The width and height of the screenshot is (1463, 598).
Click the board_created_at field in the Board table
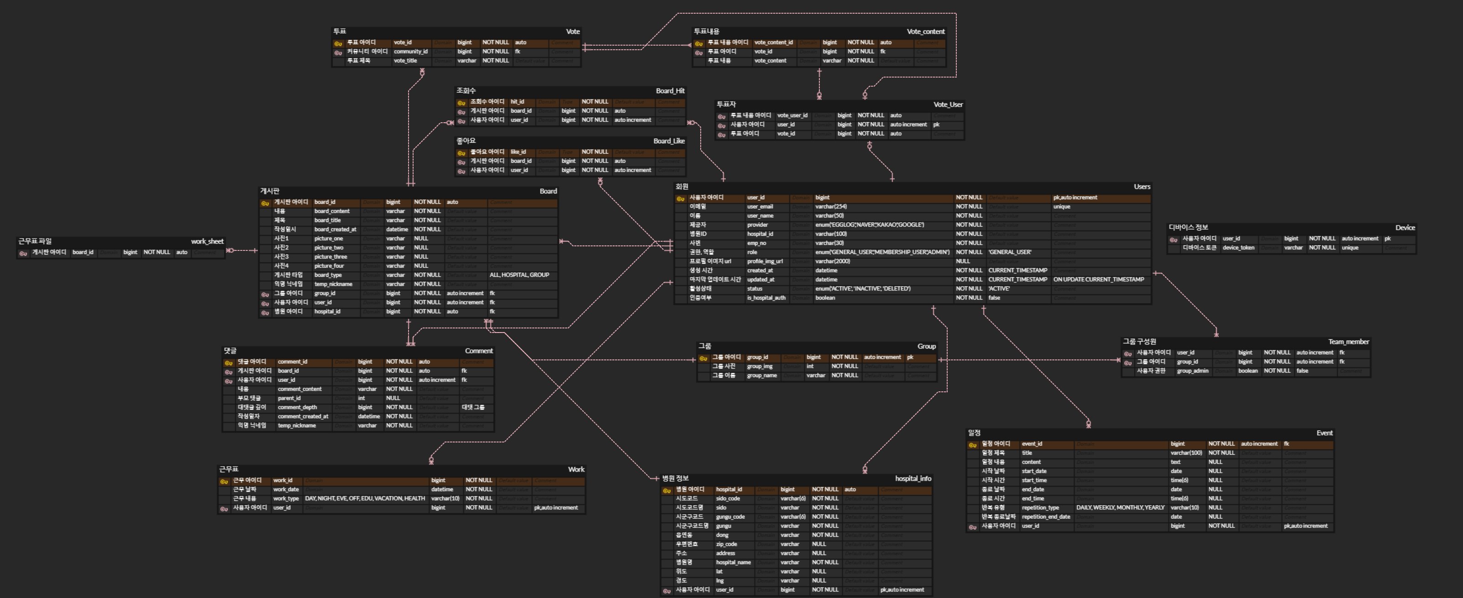(335, 230)
